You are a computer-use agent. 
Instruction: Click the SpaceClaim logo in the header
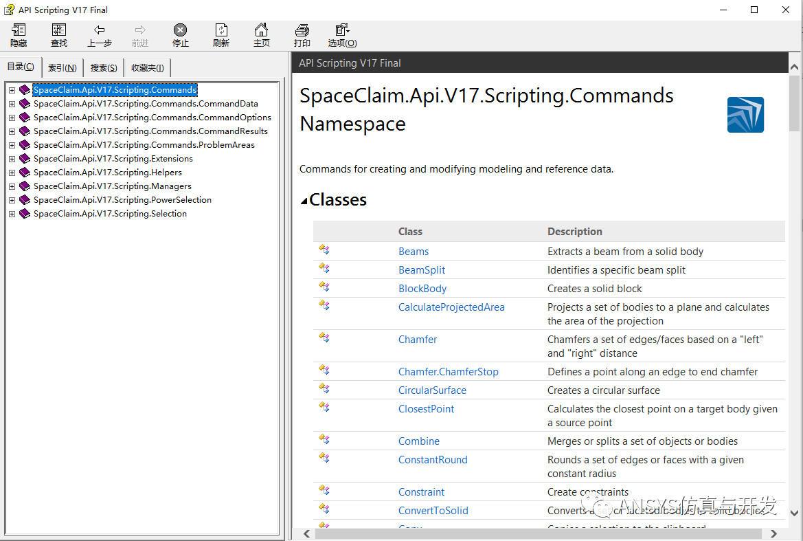(745, 115)
